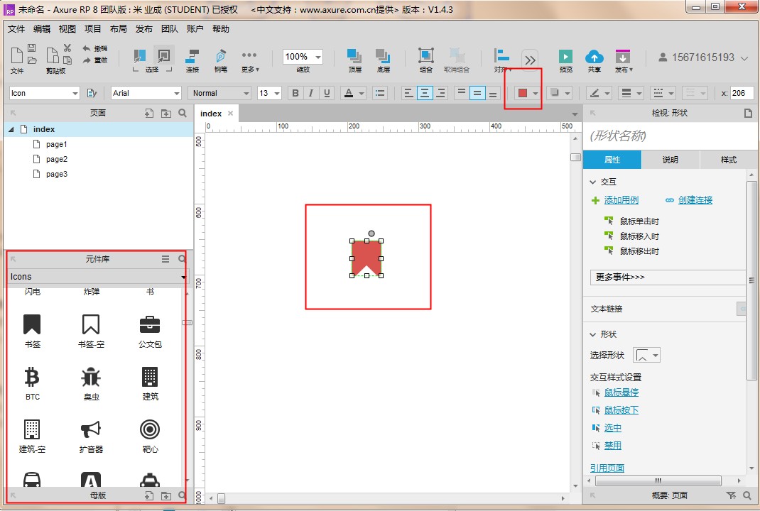Select the BTC icon in the library
Viewport: 760px width, 511px height.
[32, 377]
